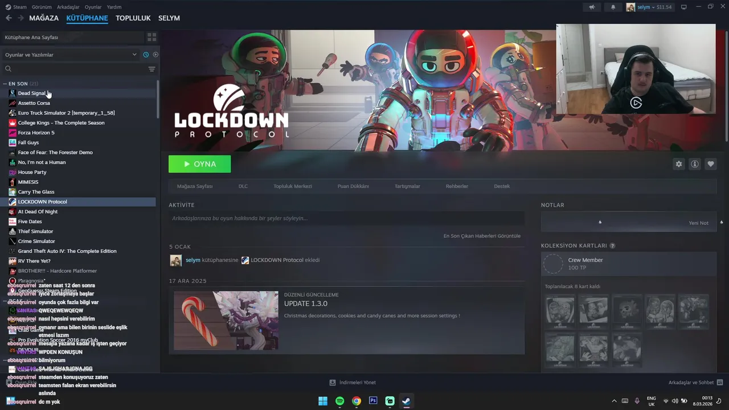The height and width of the screenshot is (410, 729).
Task: Open Windows Start menu
Action: point(323,401)
